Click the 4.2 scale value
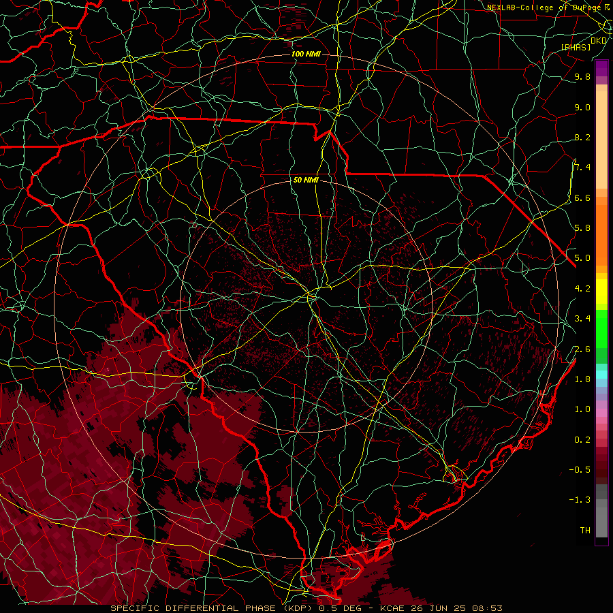Image resolution: width=613 pixels, height=613 pixels. tap(582, 289)
